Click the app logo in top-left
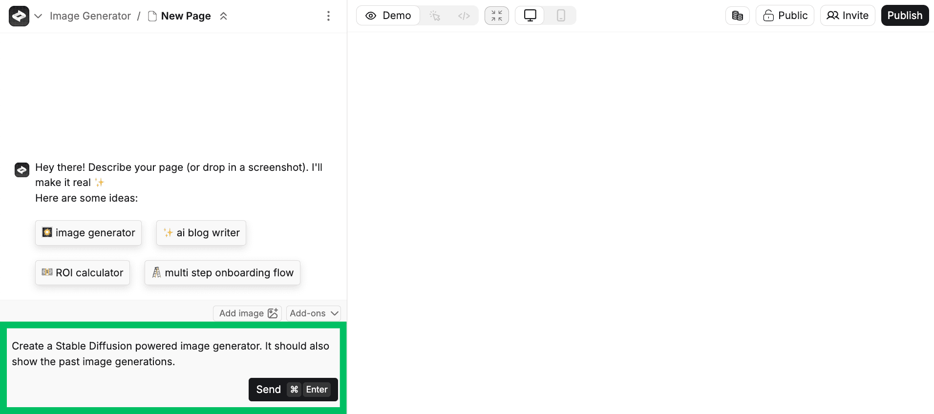Screen dimensions: 934x414 [19, 16]
